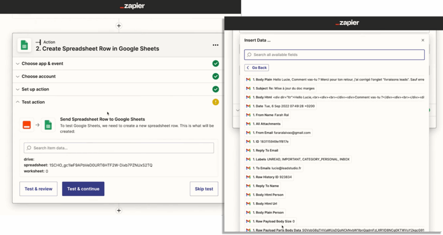Click the Search all available fields box
The image size is (443, 235).
click(x=334, y=55)
